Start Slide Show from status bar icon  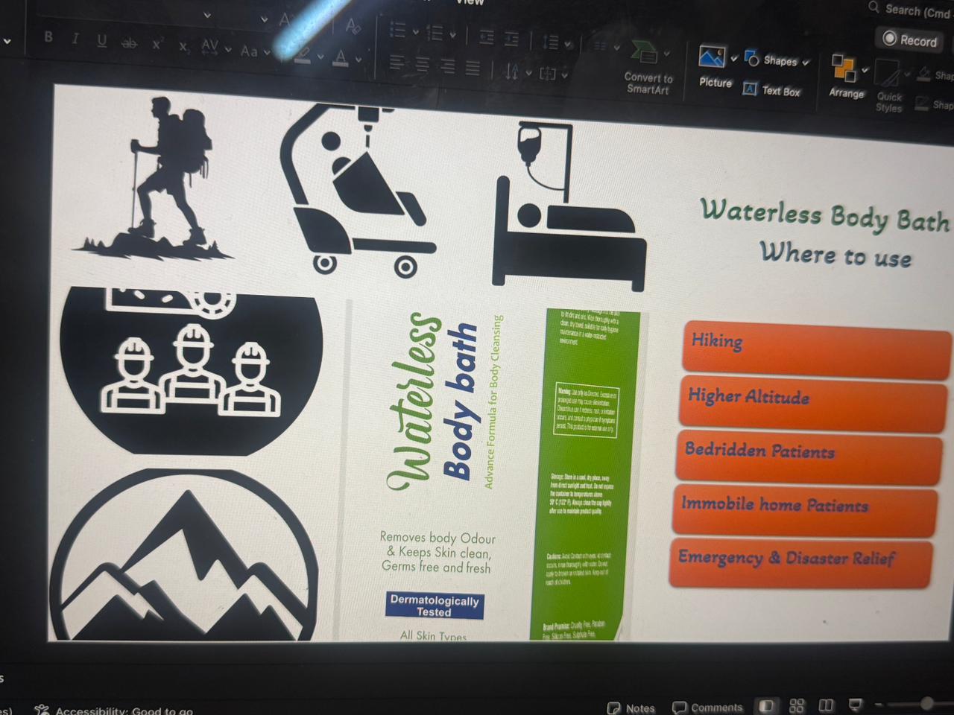(x=856, y=705)
